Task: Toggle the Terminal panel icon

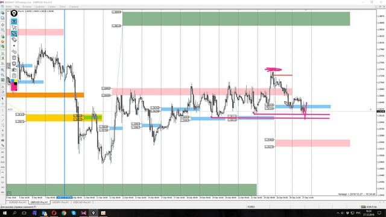Action: tap(2, 42)
